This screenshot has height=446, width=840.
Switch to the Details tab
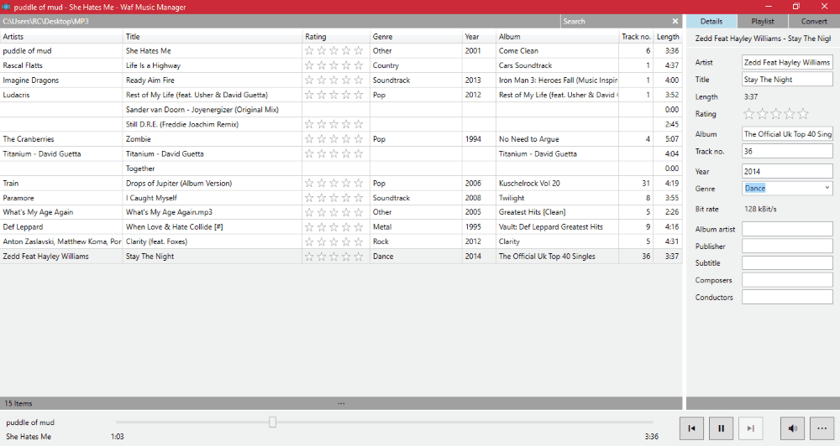(711, 22)
